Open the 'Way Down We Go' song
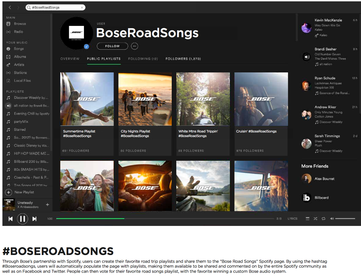The height and width of the screenshot is (276, 361). [327, 25]
